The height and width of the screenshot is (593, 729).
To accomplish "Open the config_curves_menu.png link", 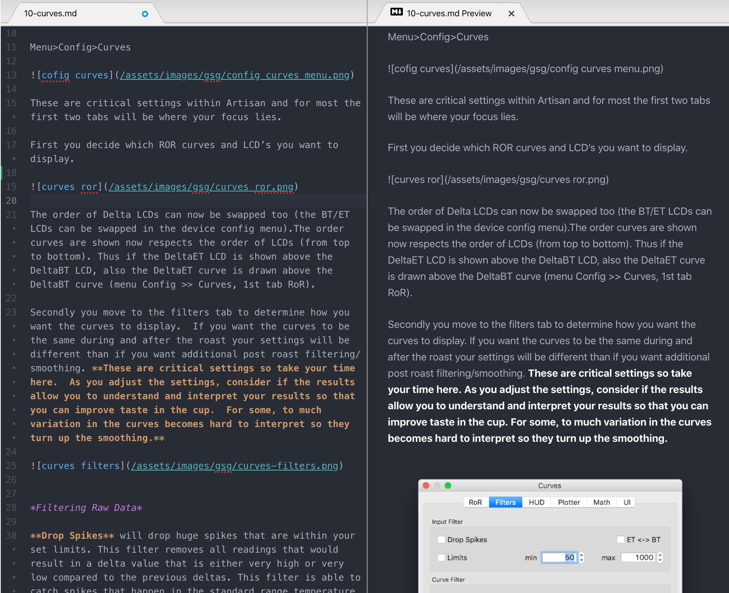I will [x=234, y=75].
